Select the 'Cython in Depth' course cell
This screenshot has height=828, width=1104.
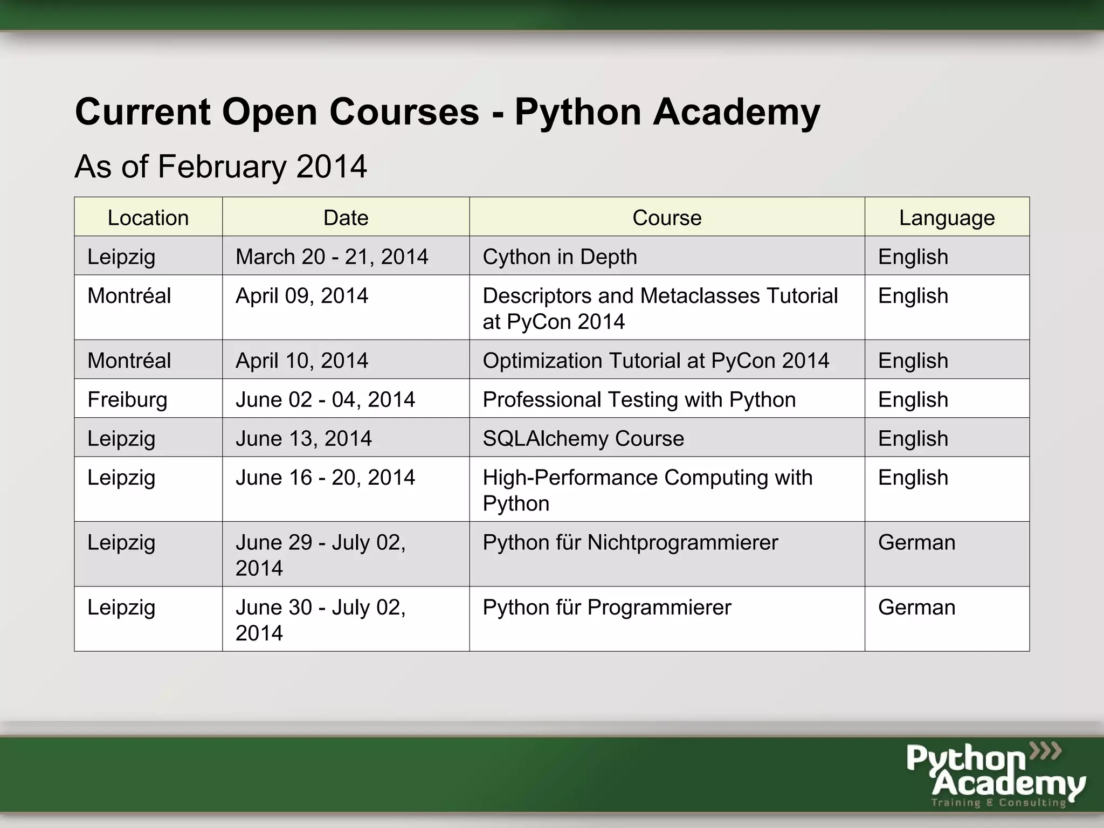pos(667,256)
